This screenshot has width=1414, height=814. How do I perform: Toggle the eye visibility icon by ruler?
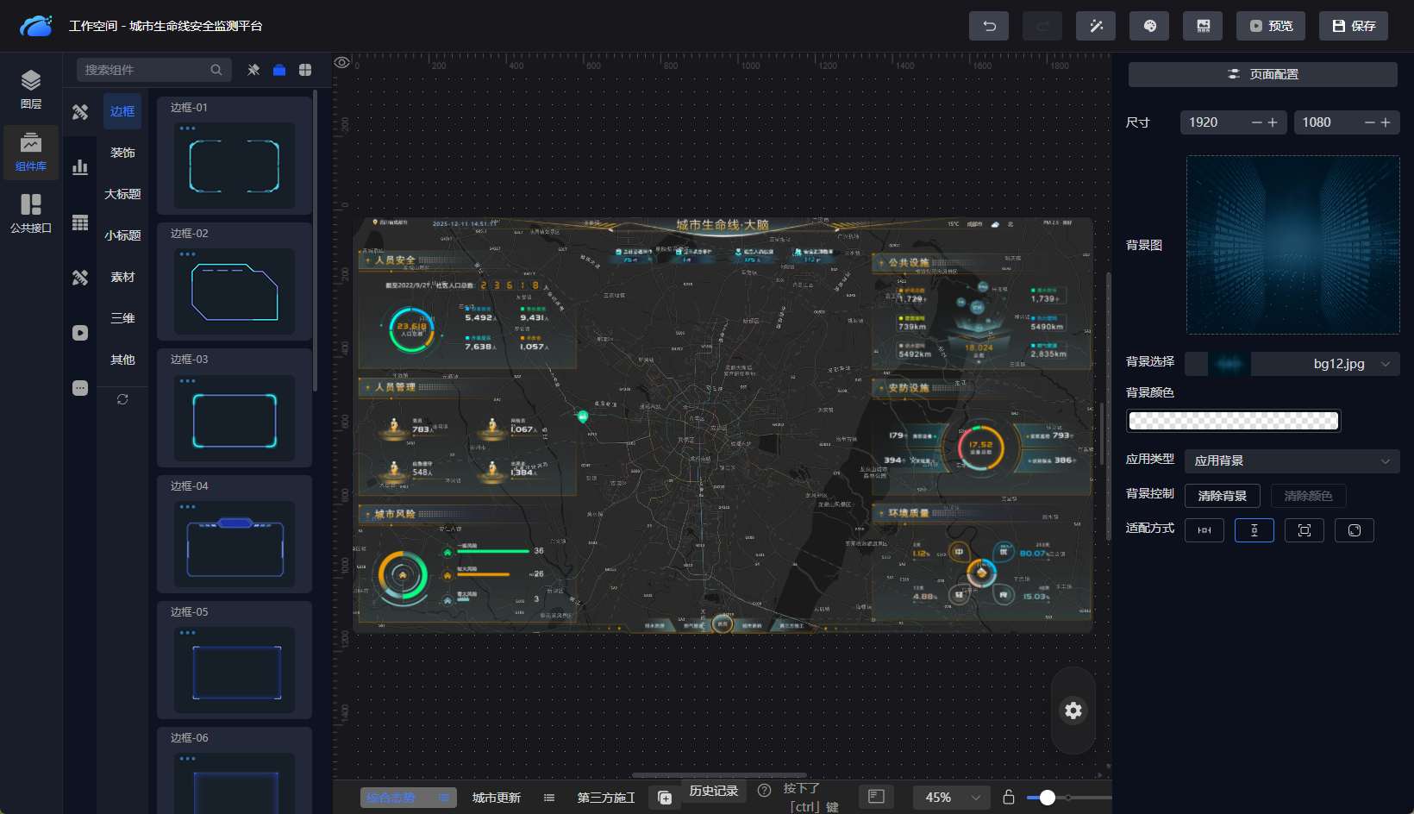tap(342, 62)
